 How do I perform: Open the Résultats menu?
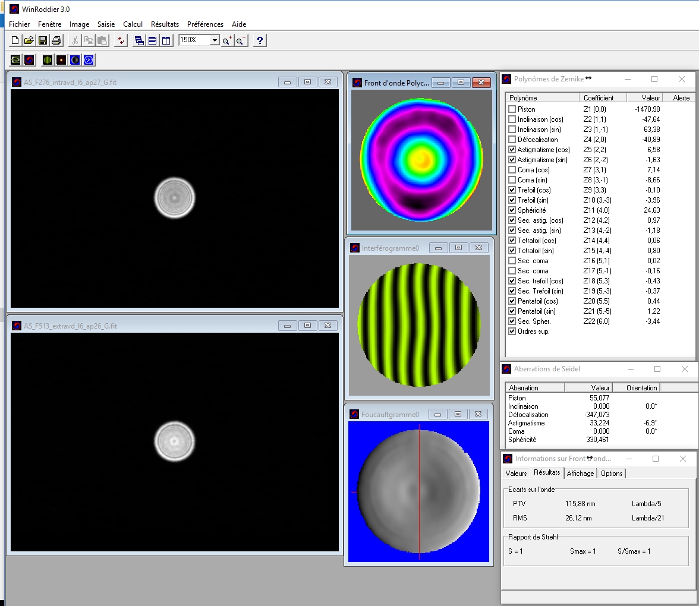[165, 24]
